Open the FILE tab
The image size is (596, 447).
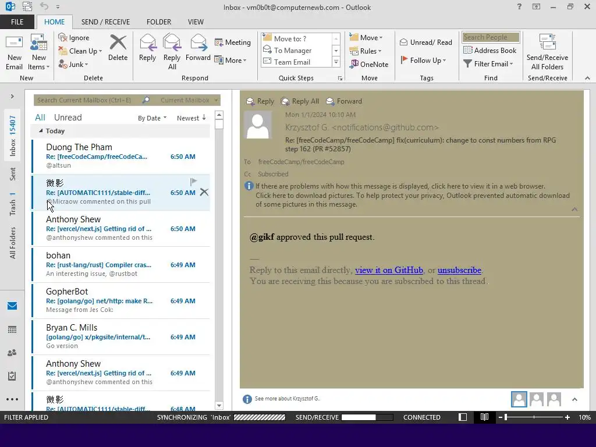click(17, 22)
